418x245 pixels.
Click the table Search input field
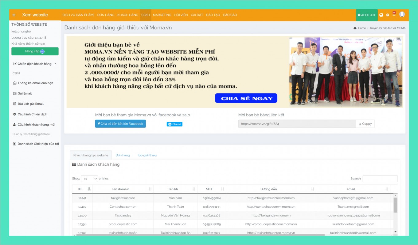coord(380,179)
